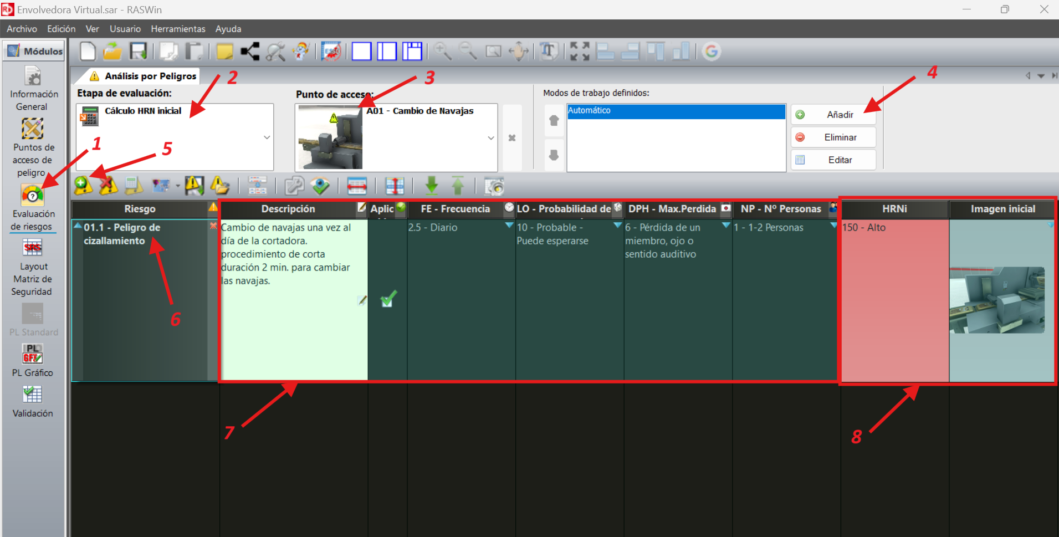Click the New file icon in toolbar
1059x537 pixels.
pyautogui.click(x=88, y=52)
